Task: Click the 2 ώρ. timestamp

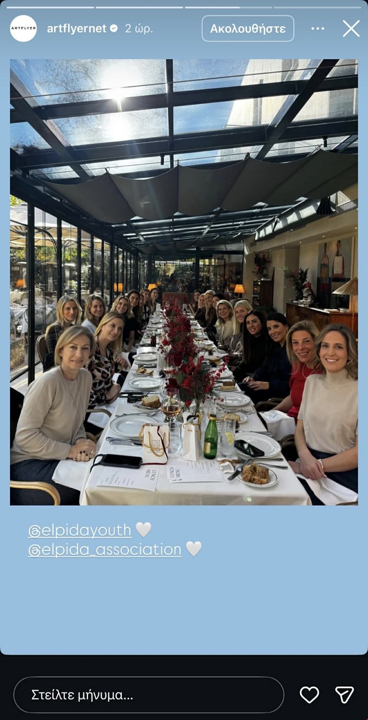Action: click(x=139, y=29)
